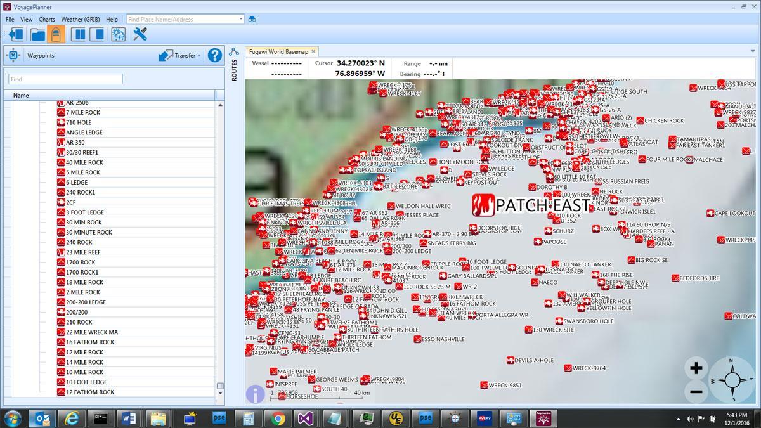
Task: Select the split two-pane layout icon
Action: point(79,34)
